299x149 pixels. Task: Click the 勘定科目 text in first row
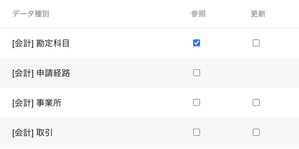(x=53, y=43)
